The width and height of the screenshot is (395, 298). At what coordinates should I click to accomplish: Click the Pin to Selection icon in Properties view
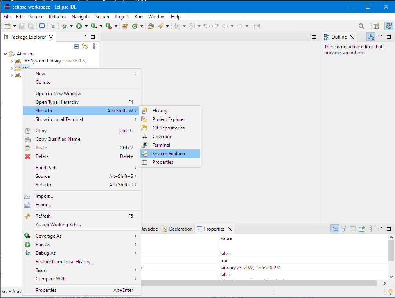click(x=362, y=229)
